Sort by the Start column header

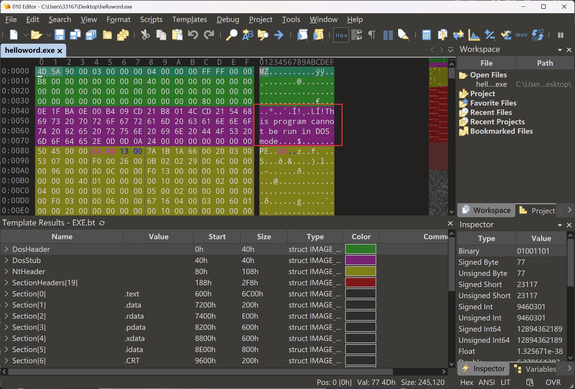pyautogui.click(x=217, y=237)
